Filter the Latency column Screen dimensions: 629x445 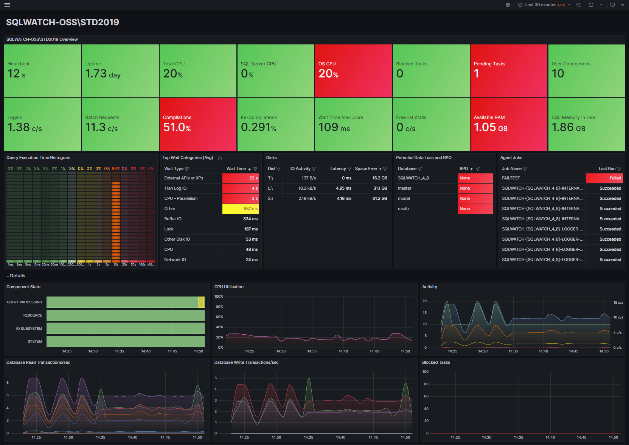pos(349,169)
